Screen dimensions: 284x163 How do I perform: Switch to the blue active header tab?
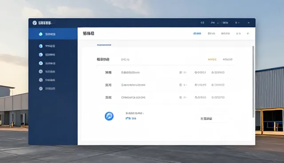(x=197, y=33)
